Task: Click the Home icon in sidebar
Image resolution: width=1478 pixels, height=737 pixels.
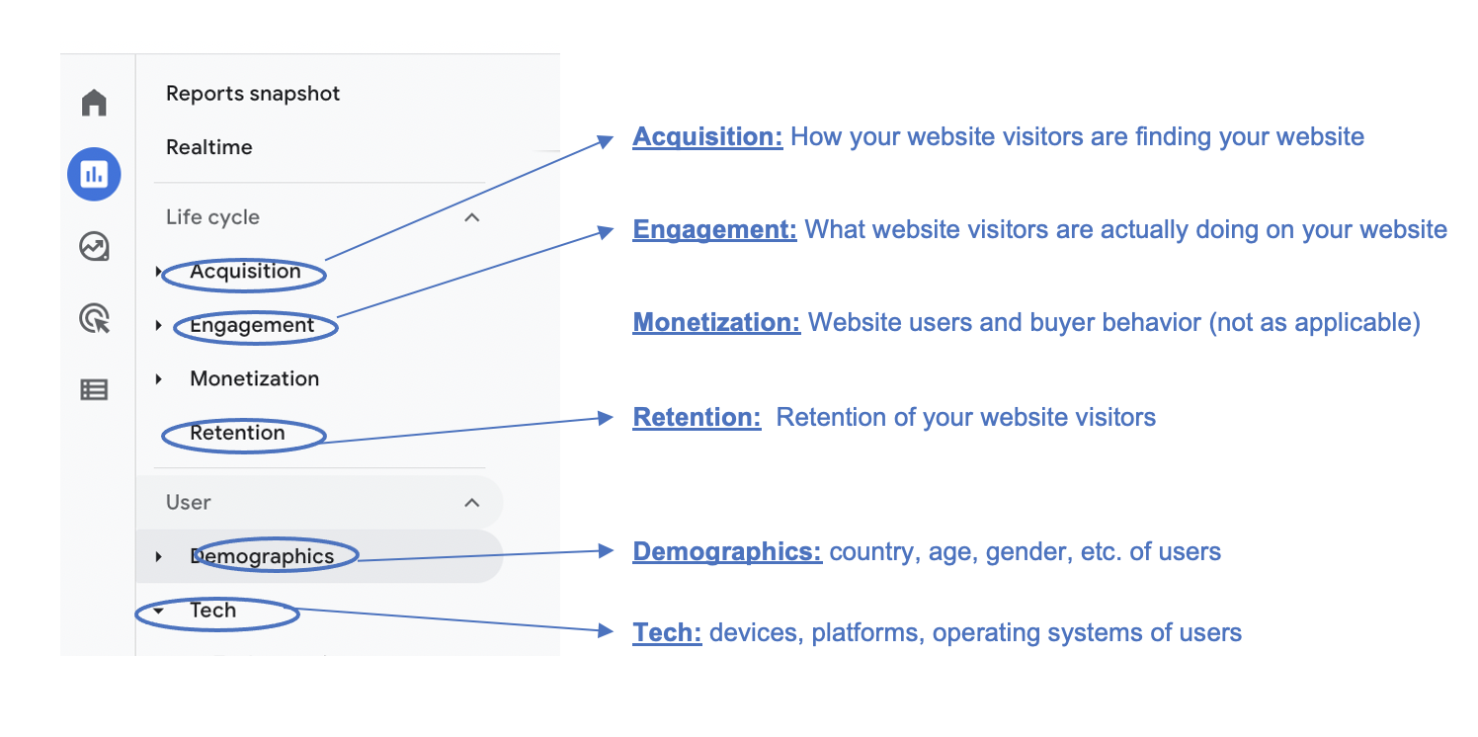Action: click(x=94, y=102)
